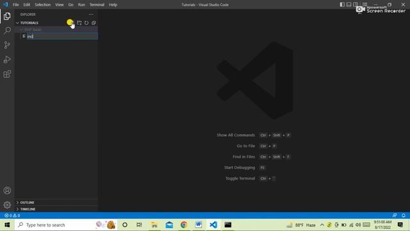Open the Extensions view
Viewport: 410px width, 231px height.
7,74
